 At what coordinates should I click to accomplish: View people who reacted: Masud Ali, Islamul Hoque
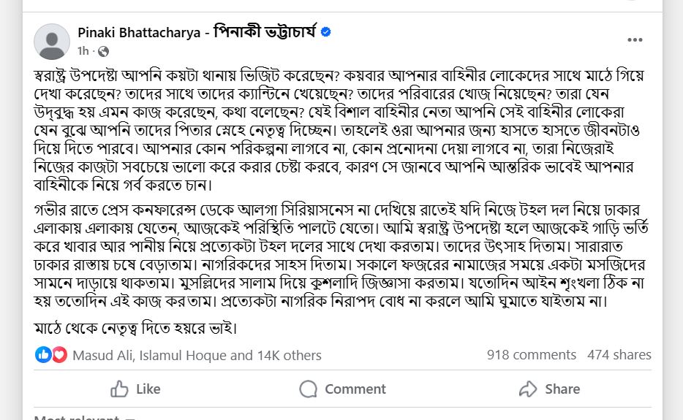pyautogui.click(x=197, y=355)
